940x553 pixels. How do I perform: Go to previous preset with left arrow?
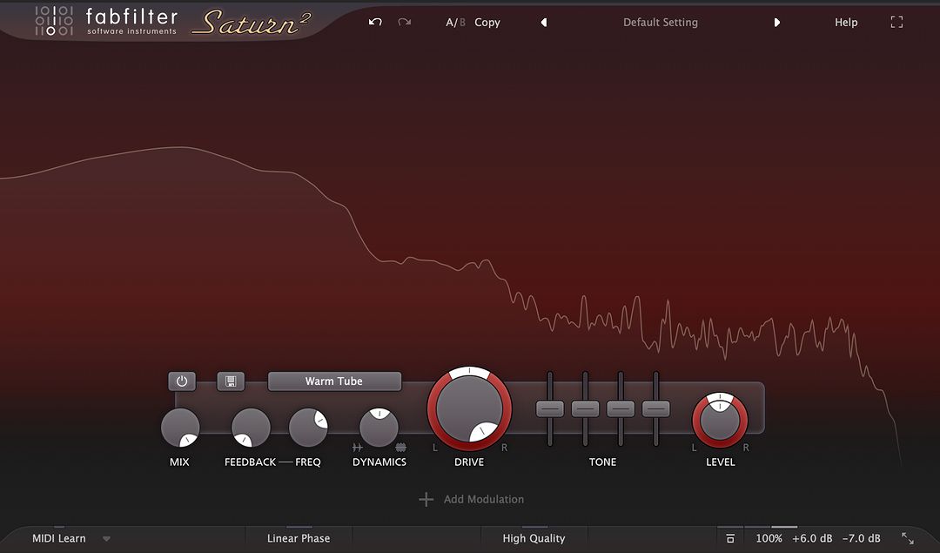tap(544, 23)
